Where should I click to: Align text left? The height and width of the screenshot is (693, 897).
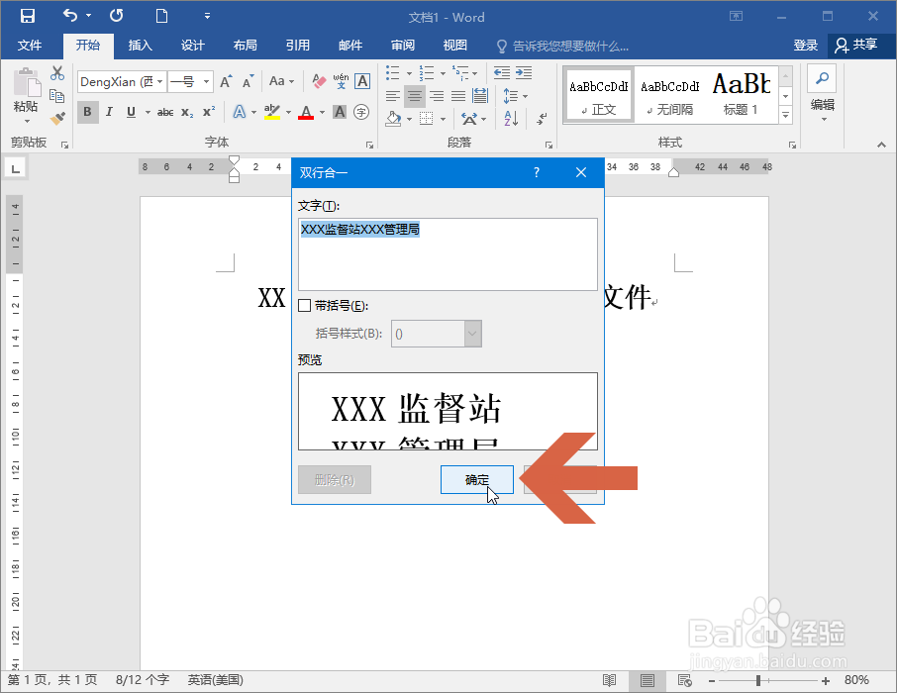point(393,96)
